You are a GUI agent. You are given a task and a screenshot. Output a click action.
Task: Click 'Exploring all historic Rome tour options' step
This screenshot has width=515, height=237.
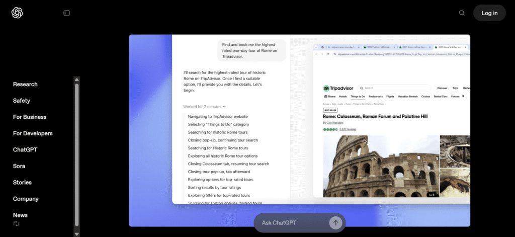(x=223, y=156)
